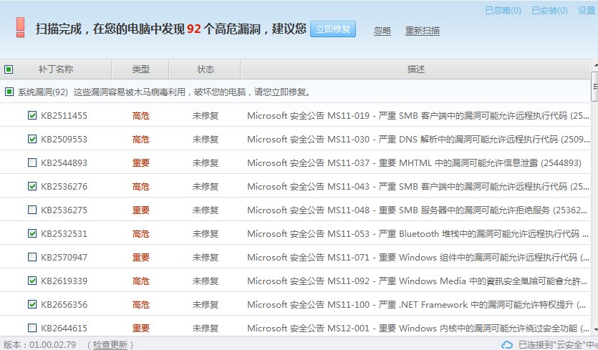
Task: Uncheck the KB2536276 patch checkbox
Action: pyautogui.click(x=32, y=186)
